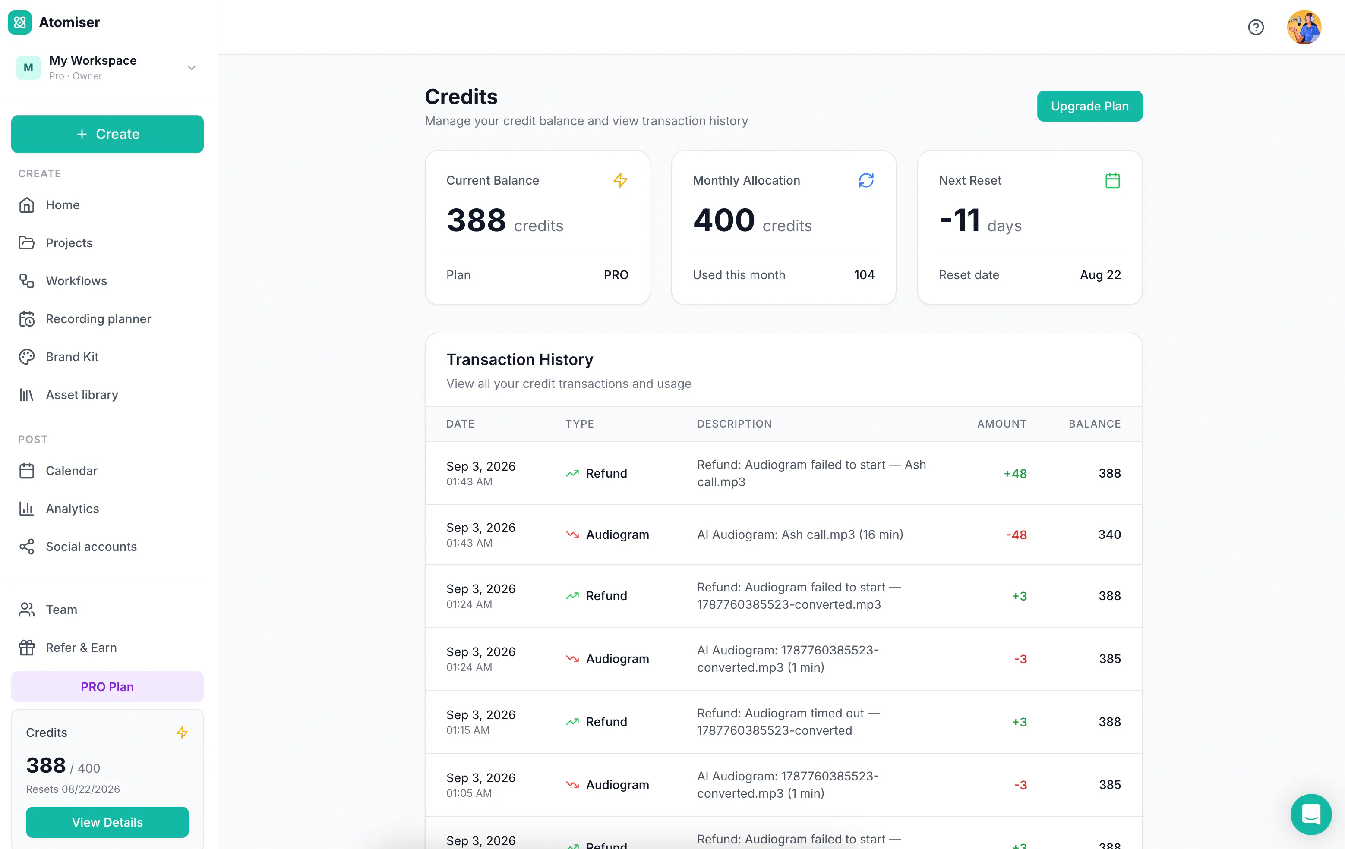The width and height of the screenshot is (1345, 849).
Task: Click the 01:05 AM Audiogram row type
Action: pyautogui.click(x=607, y=785)
